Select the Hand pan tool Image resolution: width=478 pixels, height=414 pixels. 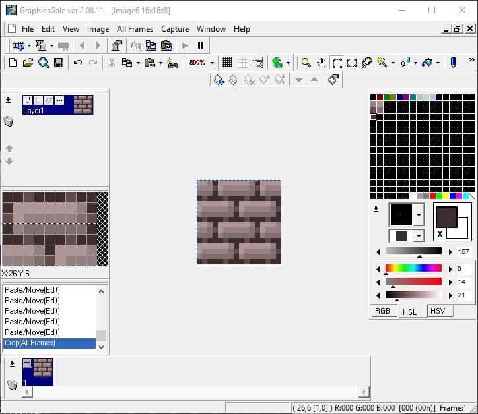pyautogui.click(x=321, y=63)
